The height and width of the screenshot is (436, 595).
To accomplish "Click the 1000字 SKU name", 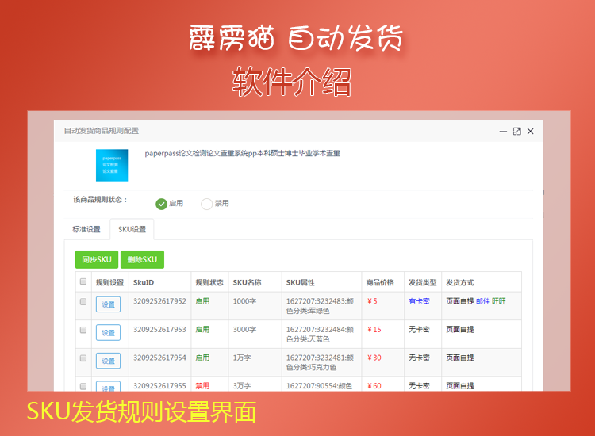I will point(244,301).
